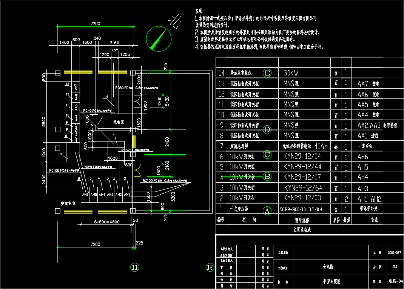Click the 'AA1 进线' remark cell
The width and height of the screenshot is (404, 289).
[368, 135]
